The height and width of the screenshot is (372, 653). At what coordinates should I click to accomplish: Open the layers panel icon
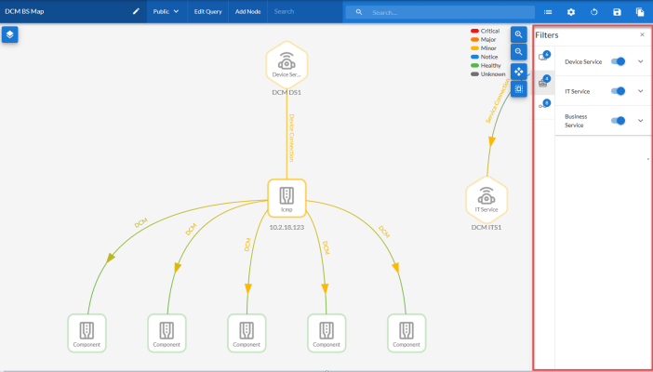pyautogui.click(x=9, y=34)
